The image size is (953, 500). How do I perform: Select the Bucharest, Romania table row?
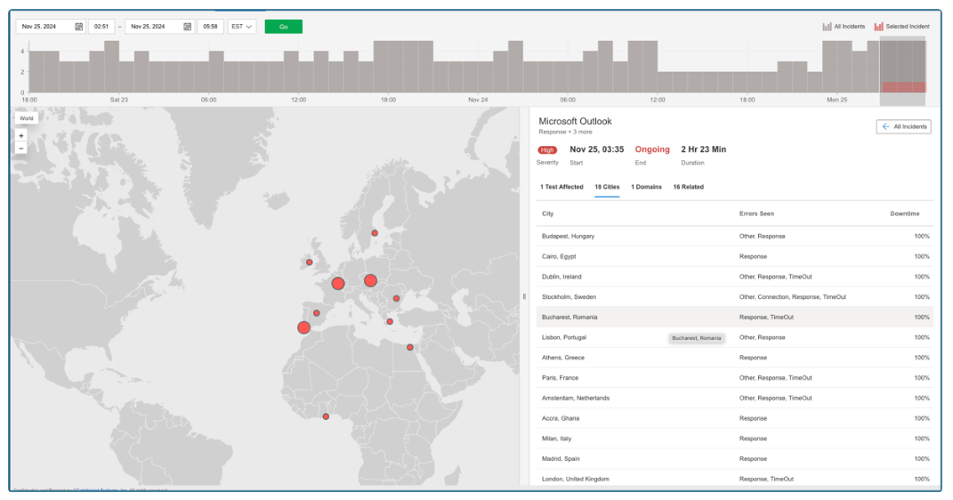(x=735, y=317)
